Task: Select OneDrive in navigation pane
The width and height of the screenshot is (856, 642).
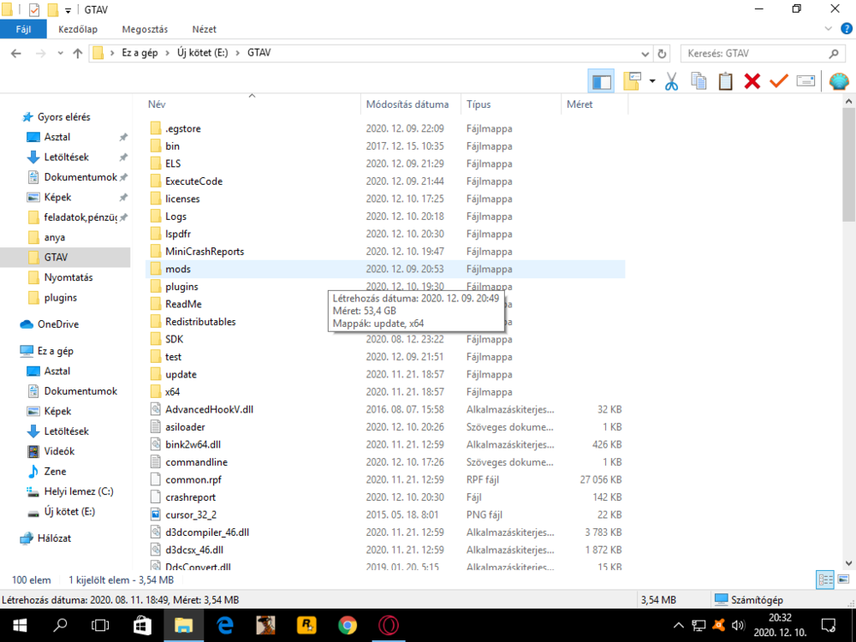Action: click(57, 324)
